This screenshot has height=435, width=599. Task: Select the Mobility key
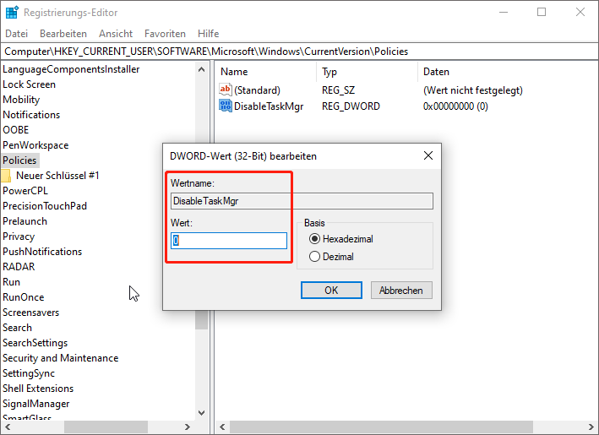click(x=21, y=100)
